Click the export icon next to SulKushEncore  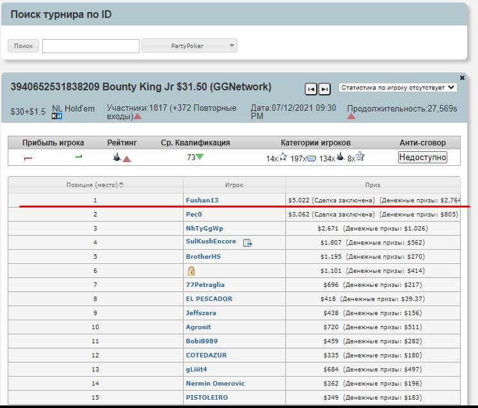(248, 242)
